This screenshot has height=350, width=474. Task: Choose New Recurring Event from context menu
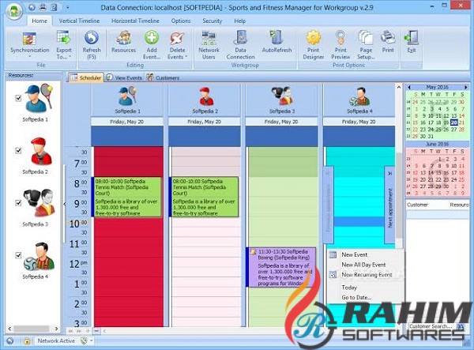click(367, 275)
